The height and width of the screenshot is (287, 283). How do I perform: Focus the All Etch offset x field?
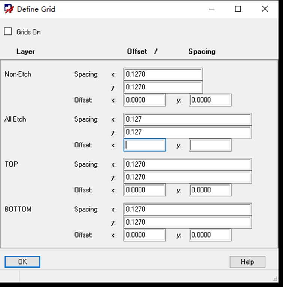(144, 145)
